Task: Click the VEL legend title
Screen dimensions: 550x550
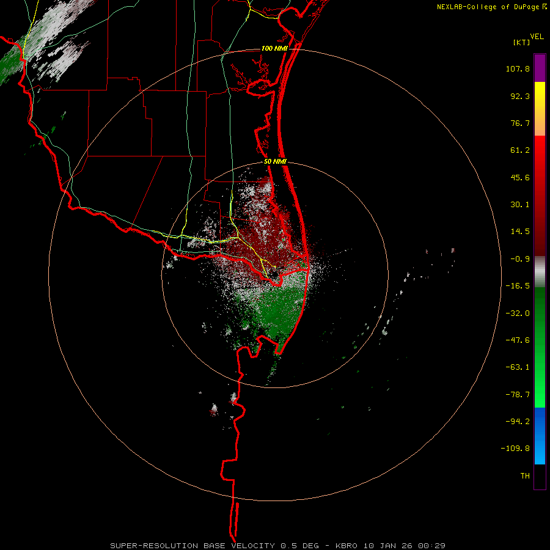Action: pyautogui.click(x=537, y=37)
